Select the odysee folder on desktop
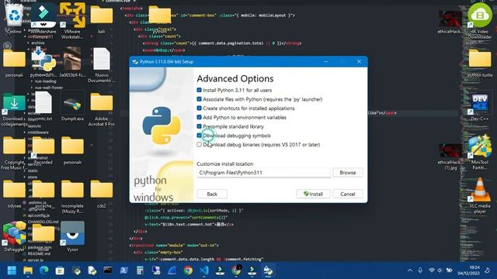The height and width of the screenshot is (279, 497). click(x=14, y=194)
